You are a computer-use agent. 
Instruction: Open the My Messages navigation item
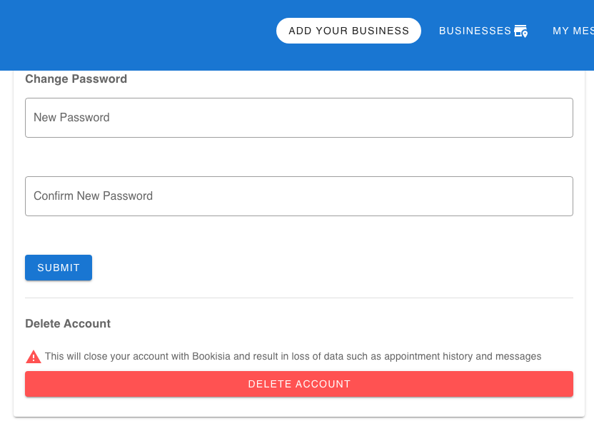tap(573, 31)
